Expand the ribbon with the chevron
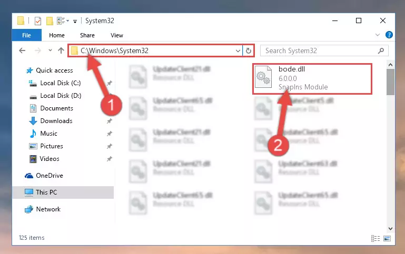 tap(378, 35)
